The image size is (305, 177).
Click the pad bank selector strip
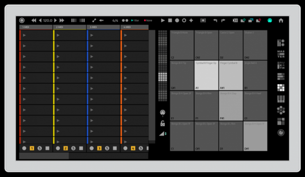(x=162, y=66)
